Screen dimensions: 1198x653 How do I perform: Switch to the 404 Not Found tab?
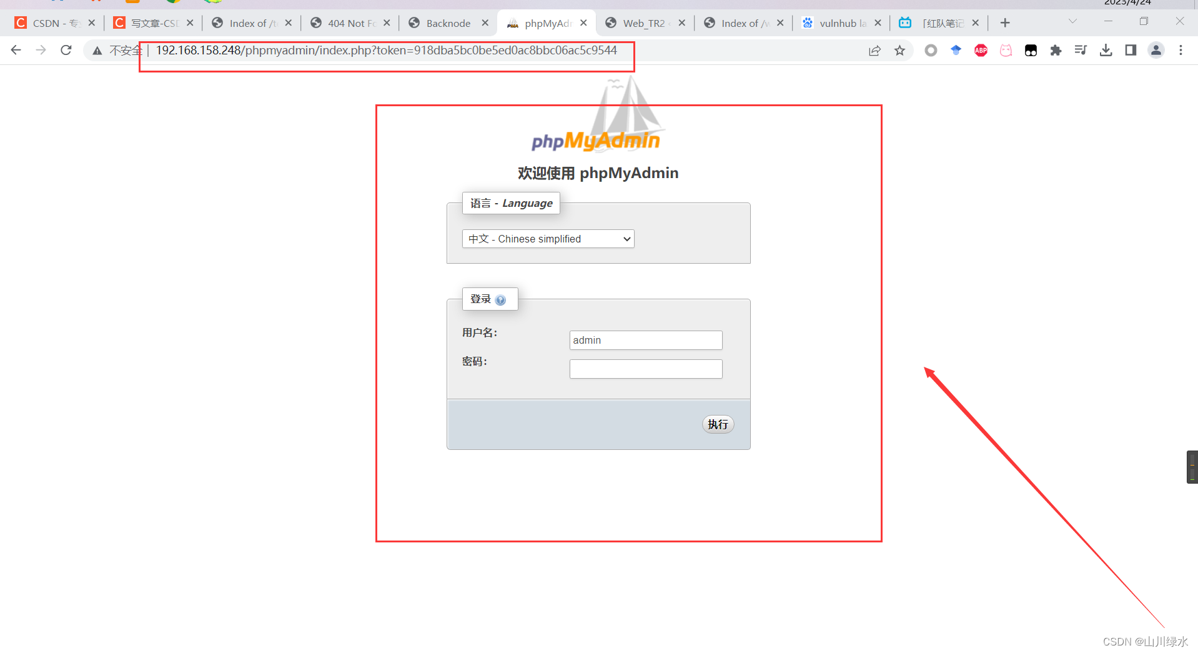350,23
